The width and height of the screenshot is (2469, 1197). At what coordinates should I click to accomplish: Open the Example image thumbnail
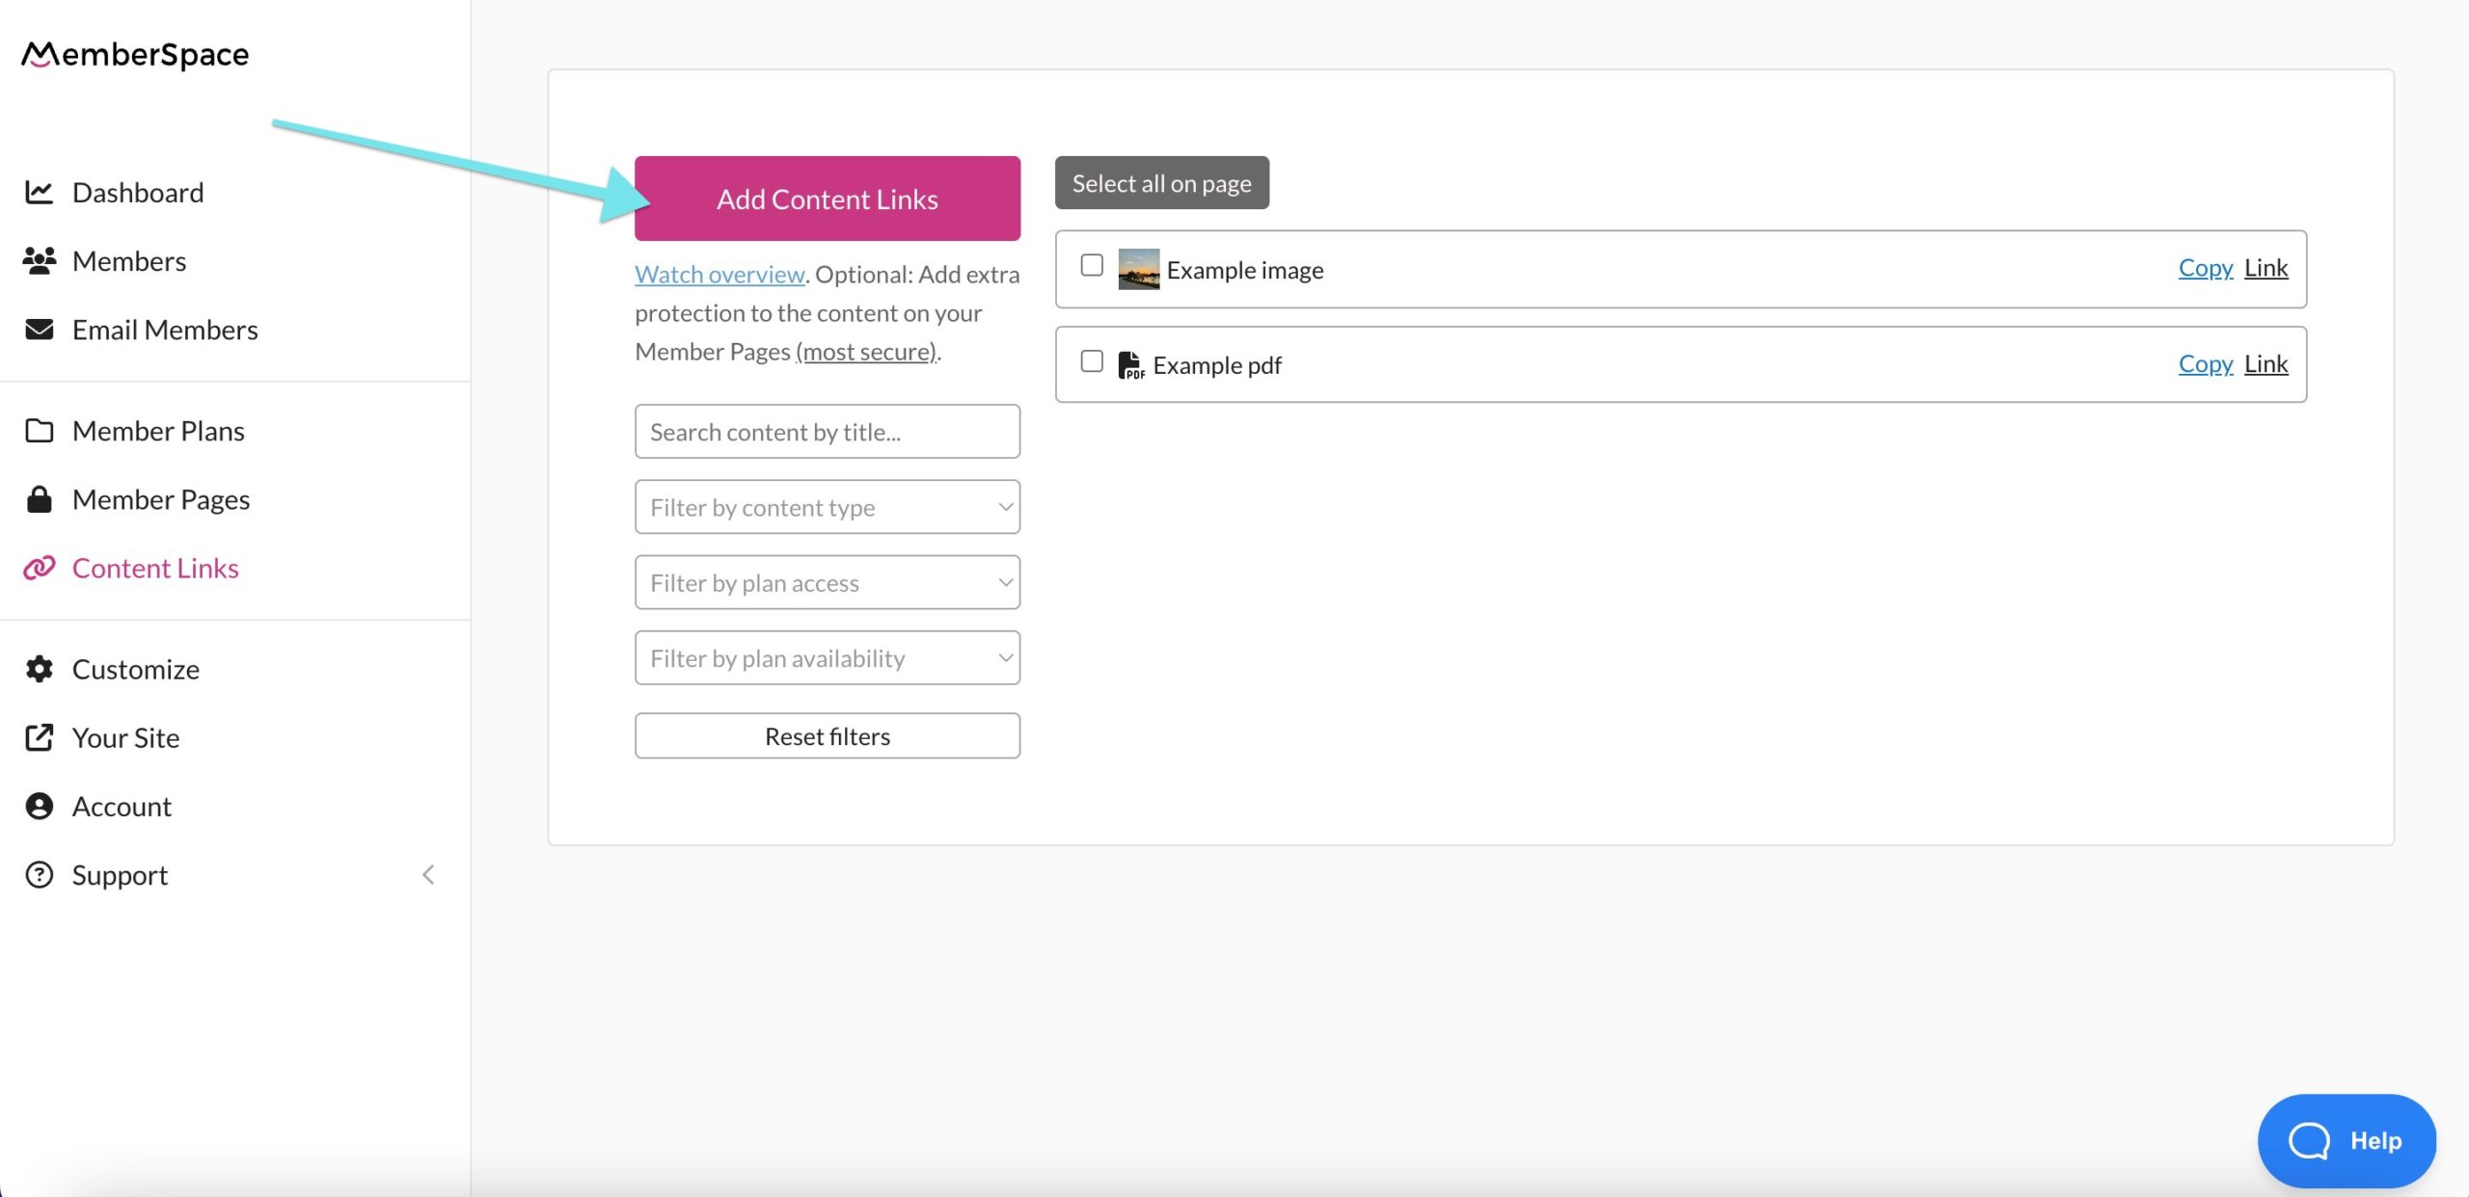pos(1138,269)
